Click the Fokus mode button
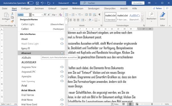Screen dimensions: 172x106 pyautogui.click(x=115, y=104)
